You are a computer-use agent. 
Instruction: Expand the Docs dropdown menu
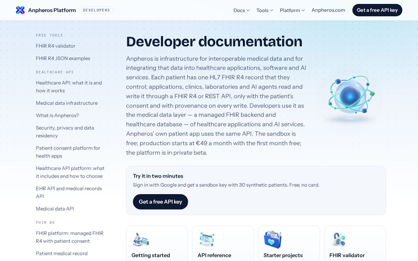coord(242,10)
